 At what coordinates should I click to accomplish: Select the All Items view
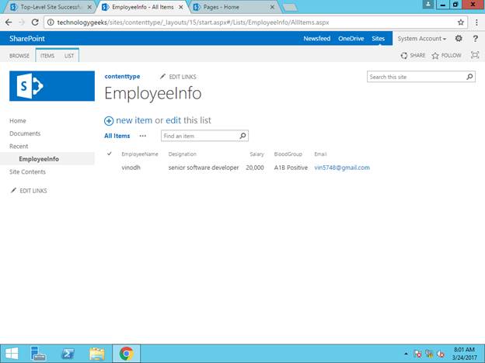[x=117, y=136]
